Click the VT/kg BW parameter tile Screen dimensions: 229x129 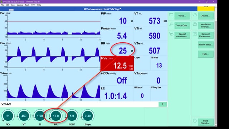pos(159,94)
